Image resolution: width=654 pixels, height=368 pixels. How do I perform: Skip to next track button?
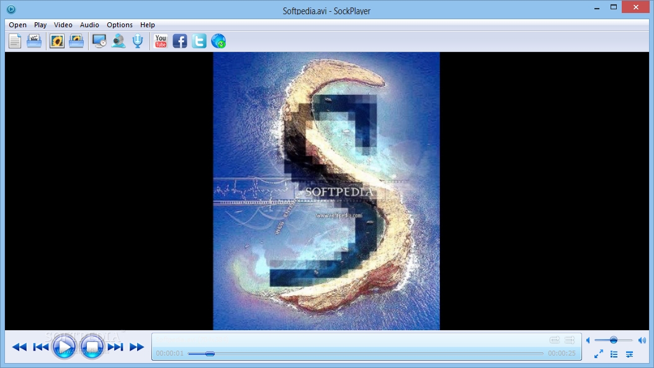(115, 347)
